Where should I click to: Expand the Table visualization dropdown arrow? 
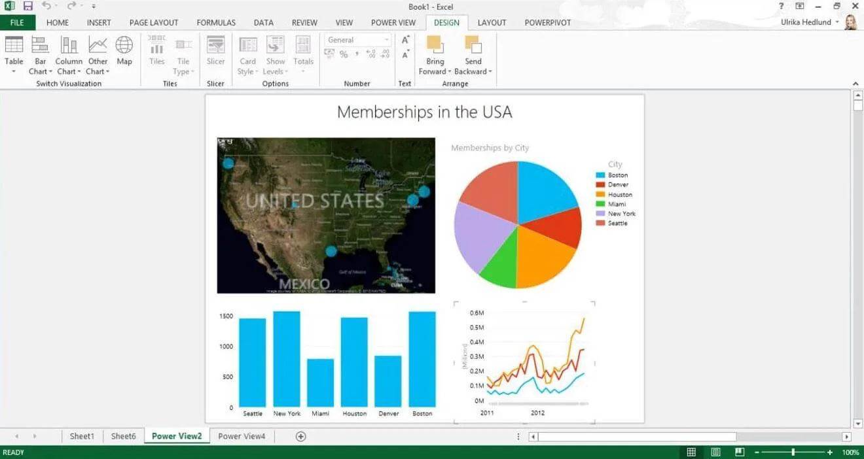click(14, 71)
